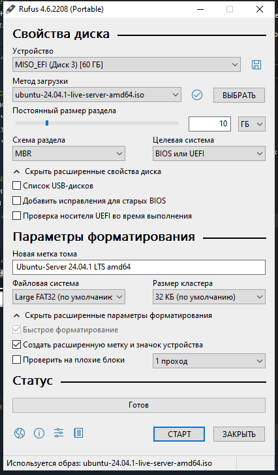The width and height of the screenshot is (278, 475).
Task: Open the About information icon
Action: pos(39,433)
